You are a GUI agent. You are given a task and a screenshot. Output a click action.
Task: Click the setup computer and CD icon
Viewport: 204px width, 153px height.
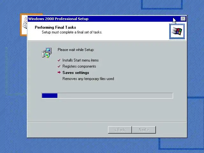click(x=47, y=53)
